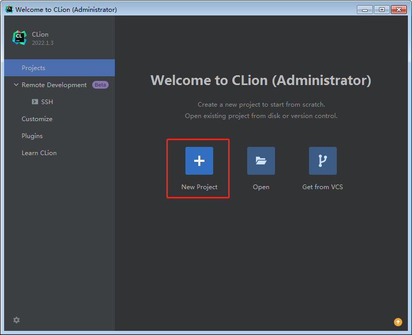Go to the Learn CLion section
This screenshot has height=335, width=412.
39,153
